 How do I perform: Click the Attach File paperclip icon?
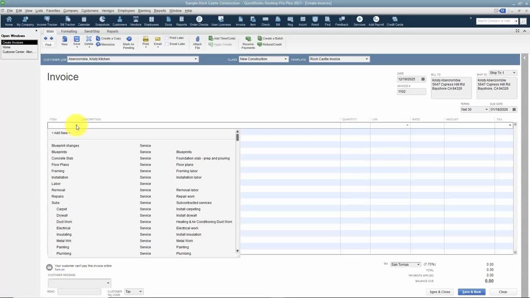pos(197,43)
